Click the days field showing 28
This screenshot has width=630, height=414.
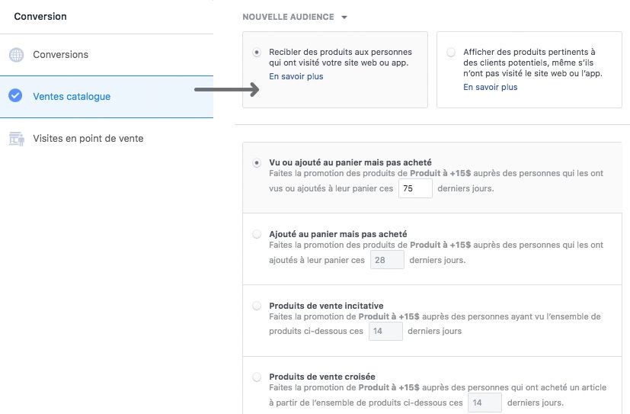tap(386, 260)
